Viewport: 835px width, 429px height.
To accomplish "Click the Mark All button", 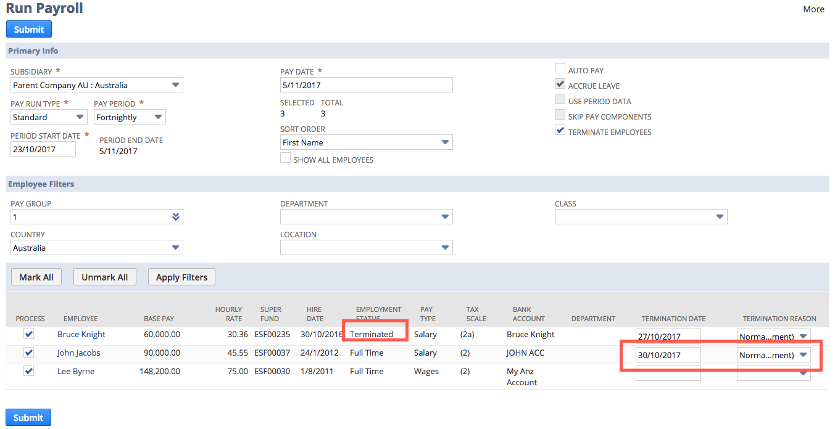I will 36,276.
